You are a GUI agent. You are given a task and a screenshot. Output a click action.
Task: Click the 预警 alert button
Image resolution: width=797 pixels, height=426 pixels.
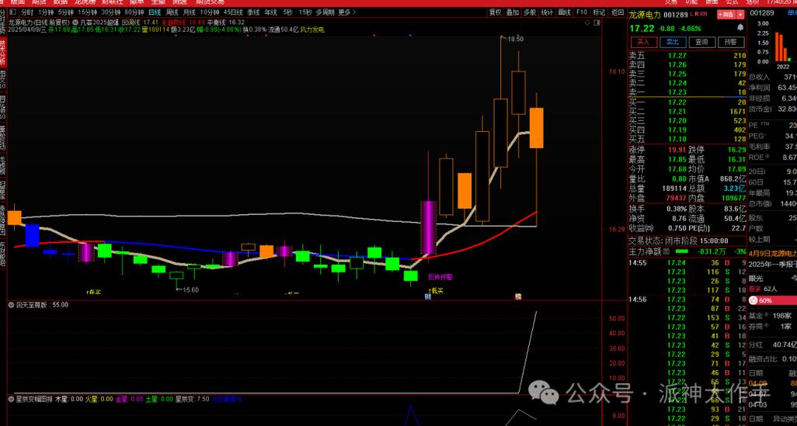pyautogui.click(x=730, y=42)
